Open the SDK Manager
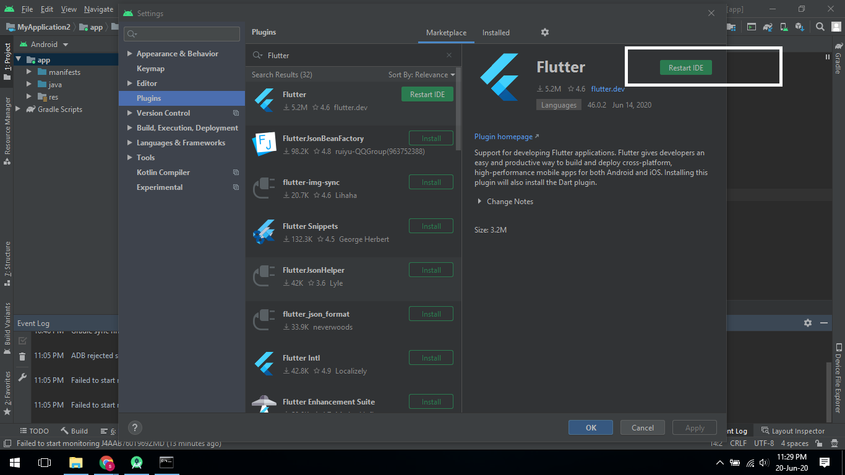Viewport: 845px width, 475px height. [x=800, y=27]
